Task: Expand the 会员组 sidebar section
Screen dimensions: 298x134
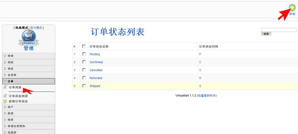Action: click(29, 75)
